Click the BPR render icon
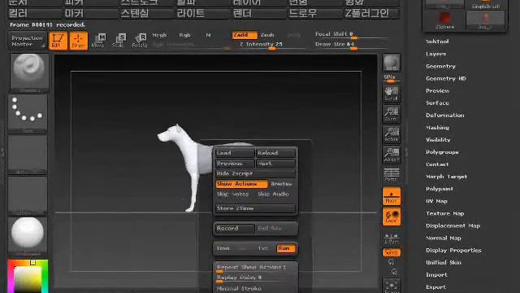Viewport: 520px width, 293px height. pos(392,63)
